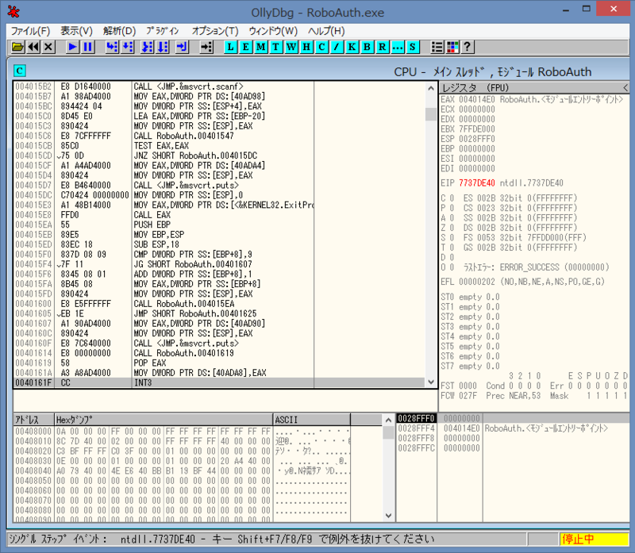Open the 表示(V) menu
This screenshot has height=553, width=635.
[76, 31]
